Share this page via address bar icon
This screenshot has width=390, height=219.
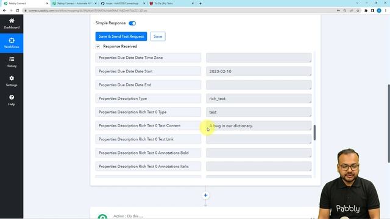(x=351, y=10)
